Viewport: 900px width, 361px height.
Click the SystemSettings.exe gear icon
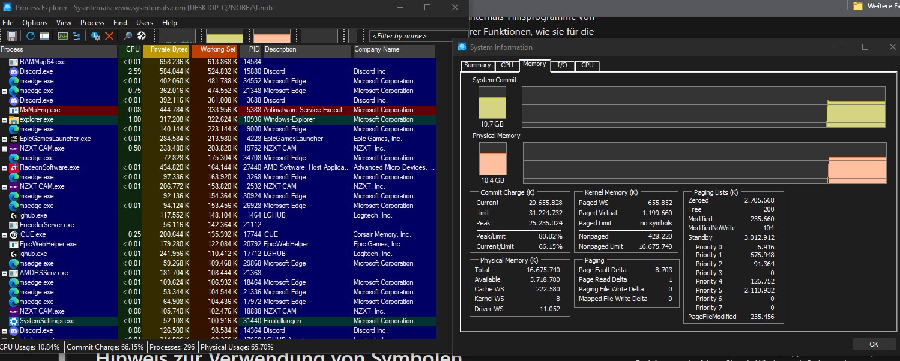[14, 321]
